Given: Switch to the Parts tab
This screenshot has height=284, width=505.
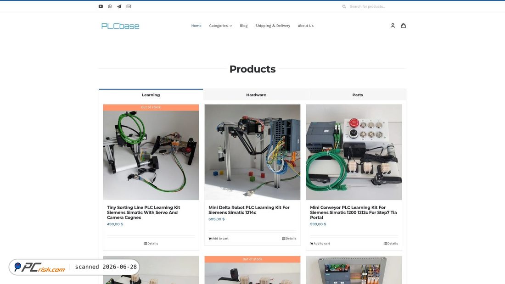Looking at the screenshot, I should [358, 95].
